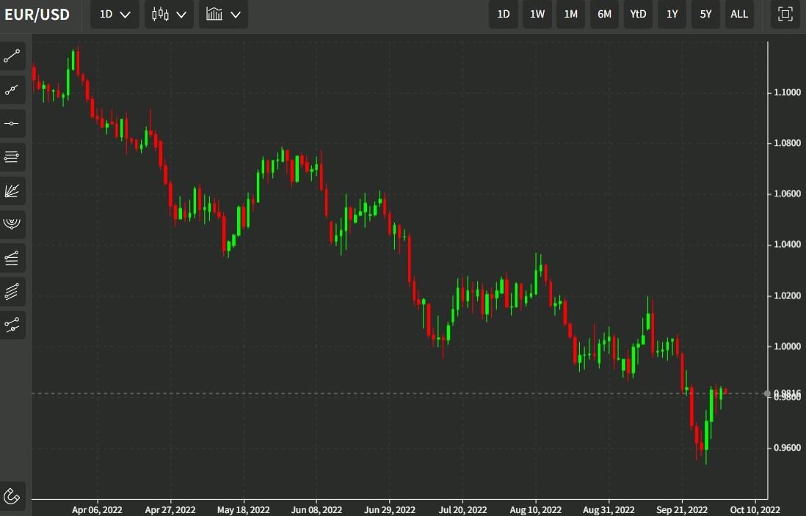Select the multi-point line drawing tool
The height and width of the screenshot is (516, 806).
tap(12, 90)
